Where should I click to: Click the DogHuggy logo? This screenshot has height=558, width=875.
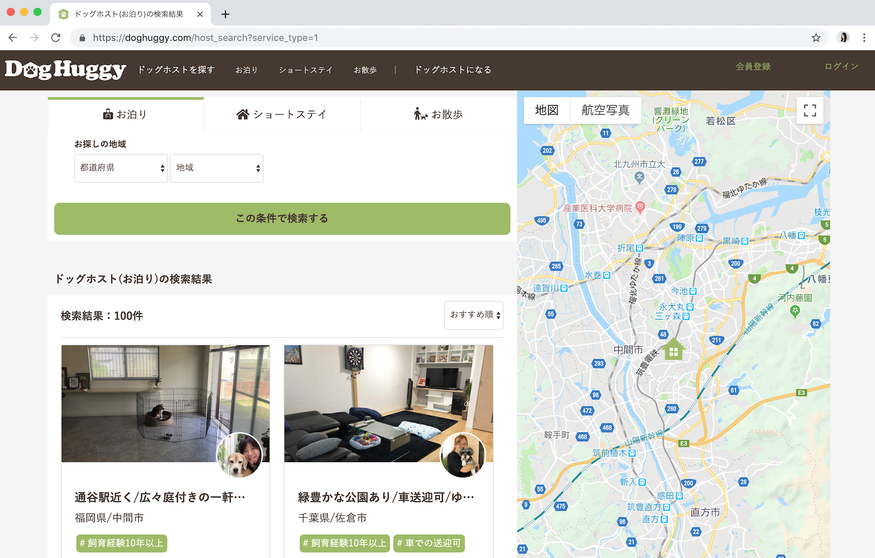click(66, 69)
